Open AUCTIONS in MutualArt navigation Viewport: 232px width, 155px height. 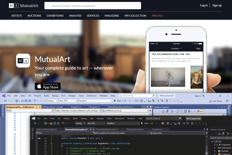pyautogui.click(x=34, y=16)
